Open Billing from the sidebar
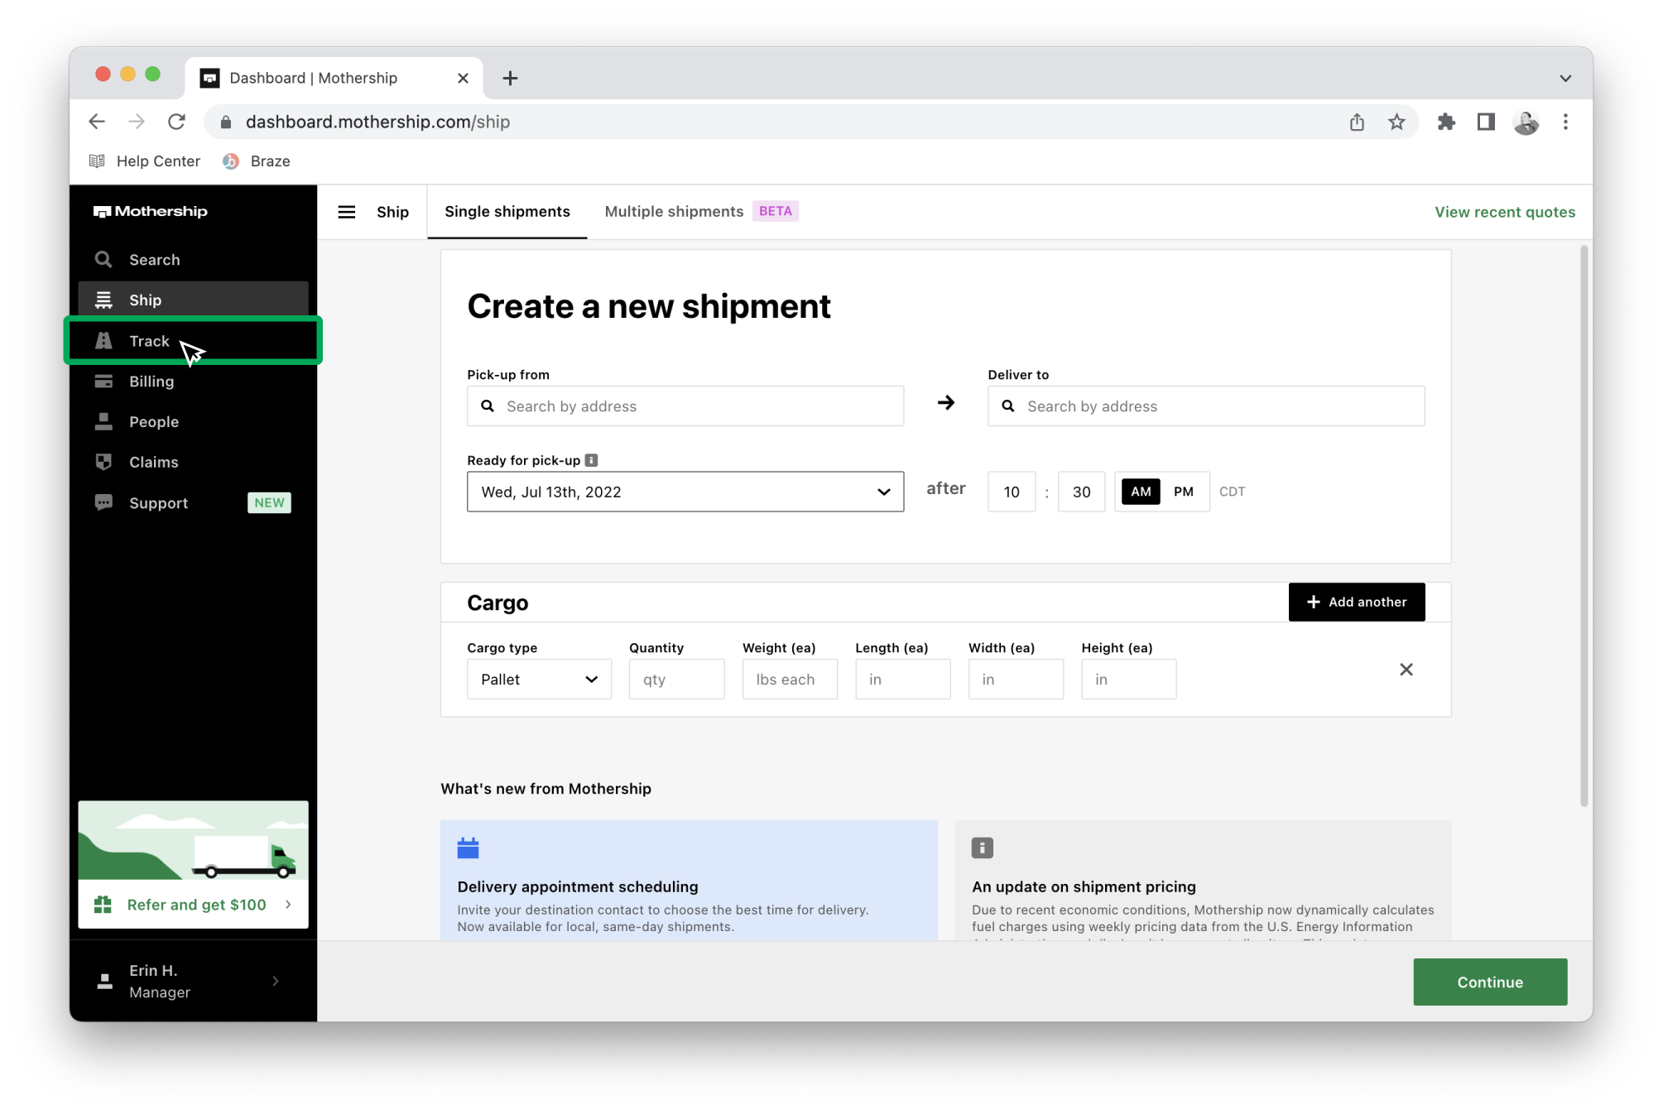 pyautogui.click(x=193, y=382)
